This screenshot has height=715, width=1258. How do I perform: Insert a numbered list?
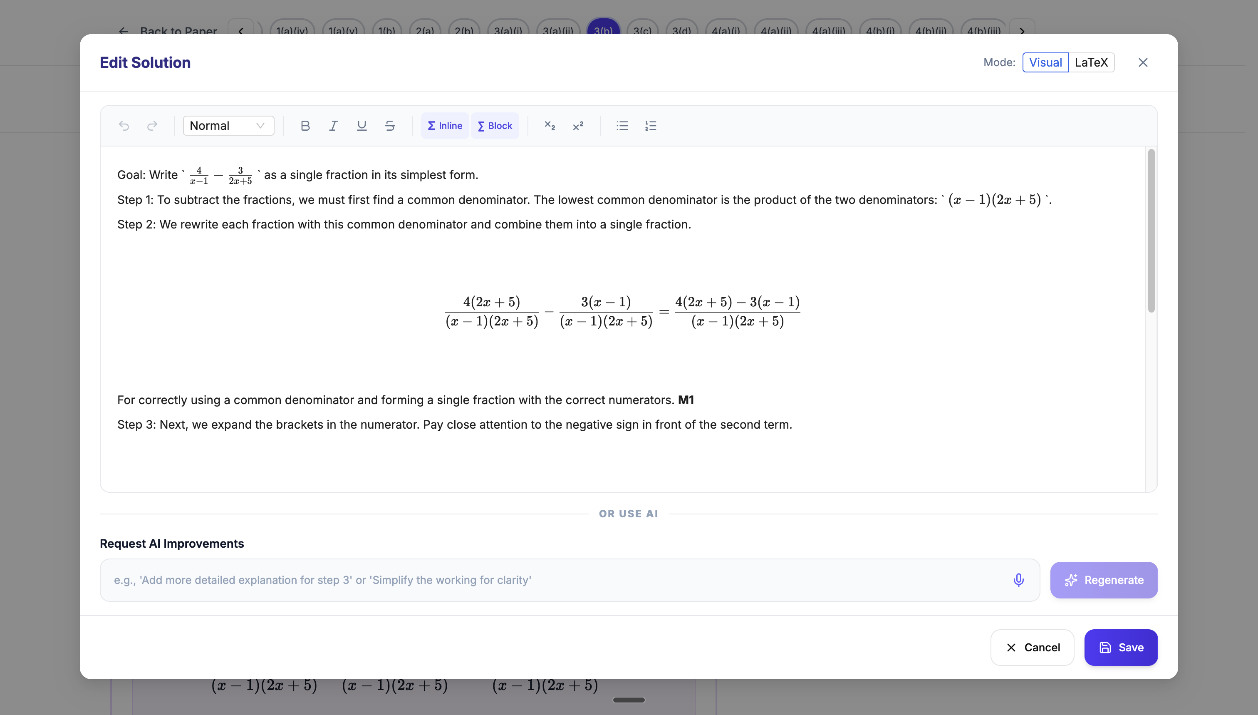650,126
